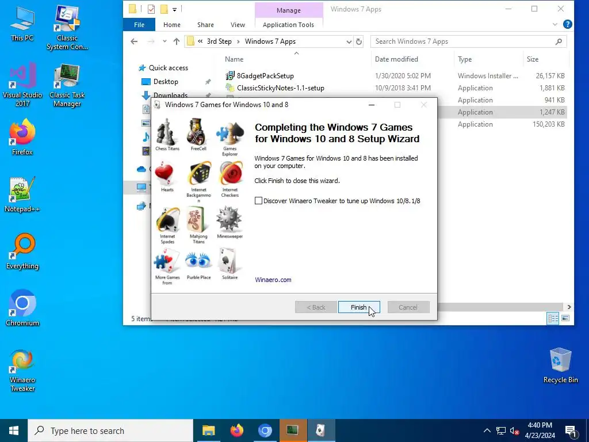Viewport: 589px width, 442px height.
Task: Sort files by Date modified column
Action: [397, 59]
